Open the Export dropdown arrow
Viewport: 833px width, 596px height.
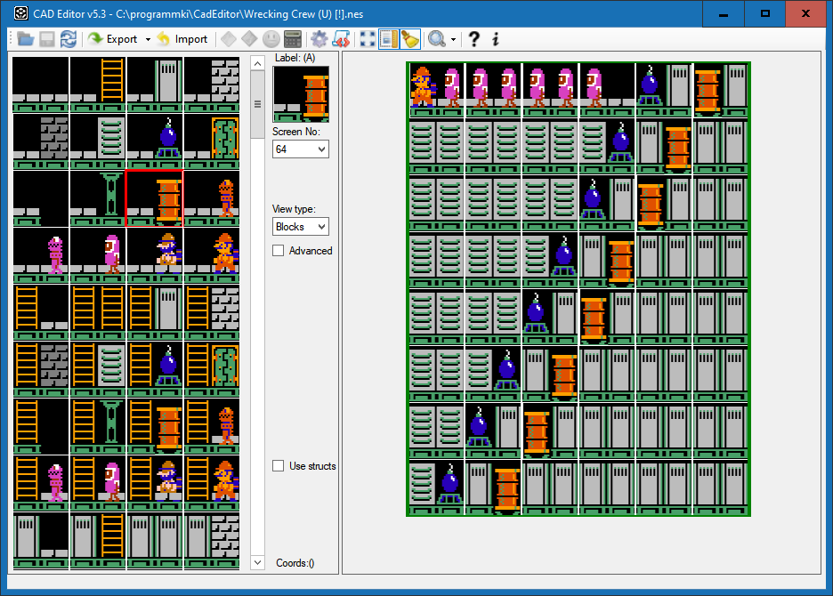click(x=148, y=39)
